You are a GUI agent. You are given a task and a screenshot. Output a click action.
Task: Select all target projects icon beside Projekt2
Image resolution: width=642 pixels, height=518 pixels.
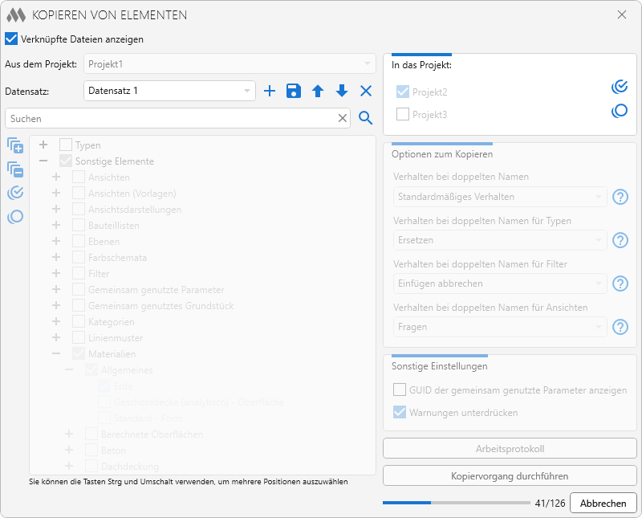coord(620,88)
